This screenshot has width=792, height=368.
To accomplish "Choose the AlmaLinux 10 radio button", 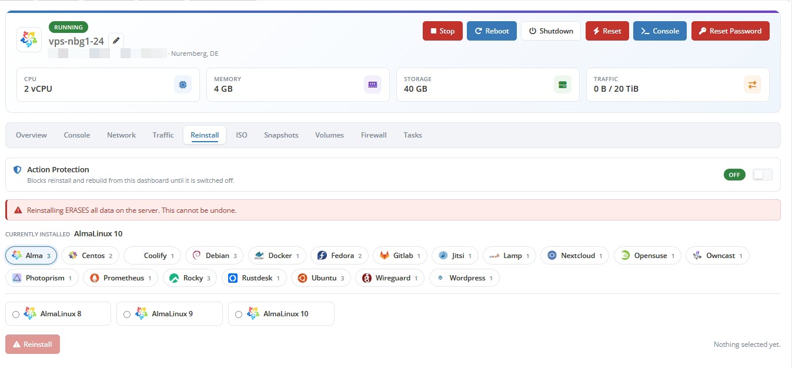I will [239, 315].
